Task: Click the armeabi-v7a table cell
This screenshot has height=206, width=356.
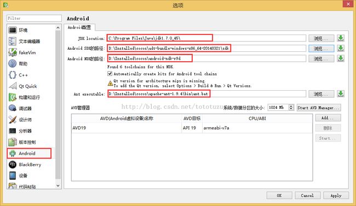Action: tap(257, 128)
